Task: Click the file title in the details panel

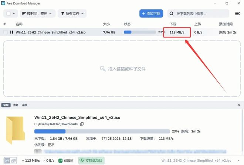Action: [x=77, y=118]
